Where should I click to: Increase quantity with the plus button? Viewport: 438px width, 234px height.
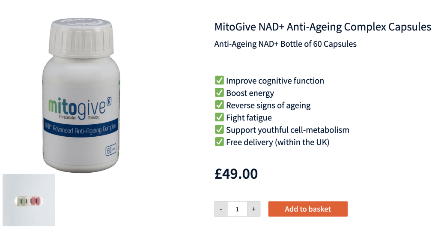[x=253, y=209]
